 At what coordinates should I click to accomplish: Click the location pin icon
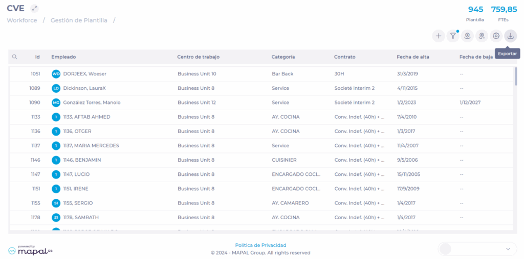(x=467, y=36)
